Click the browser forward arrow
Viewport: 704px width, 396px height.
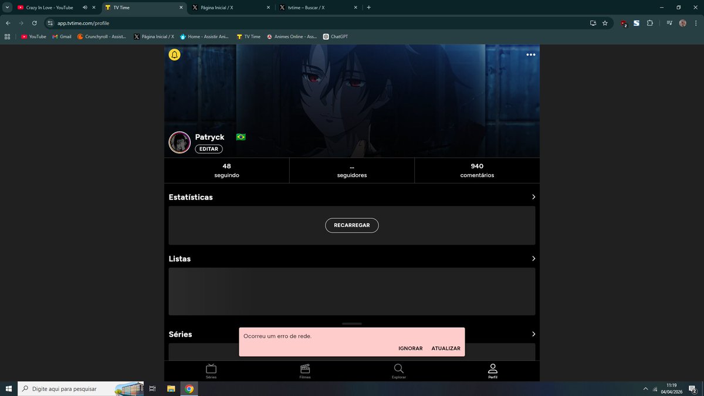point(21,23)
